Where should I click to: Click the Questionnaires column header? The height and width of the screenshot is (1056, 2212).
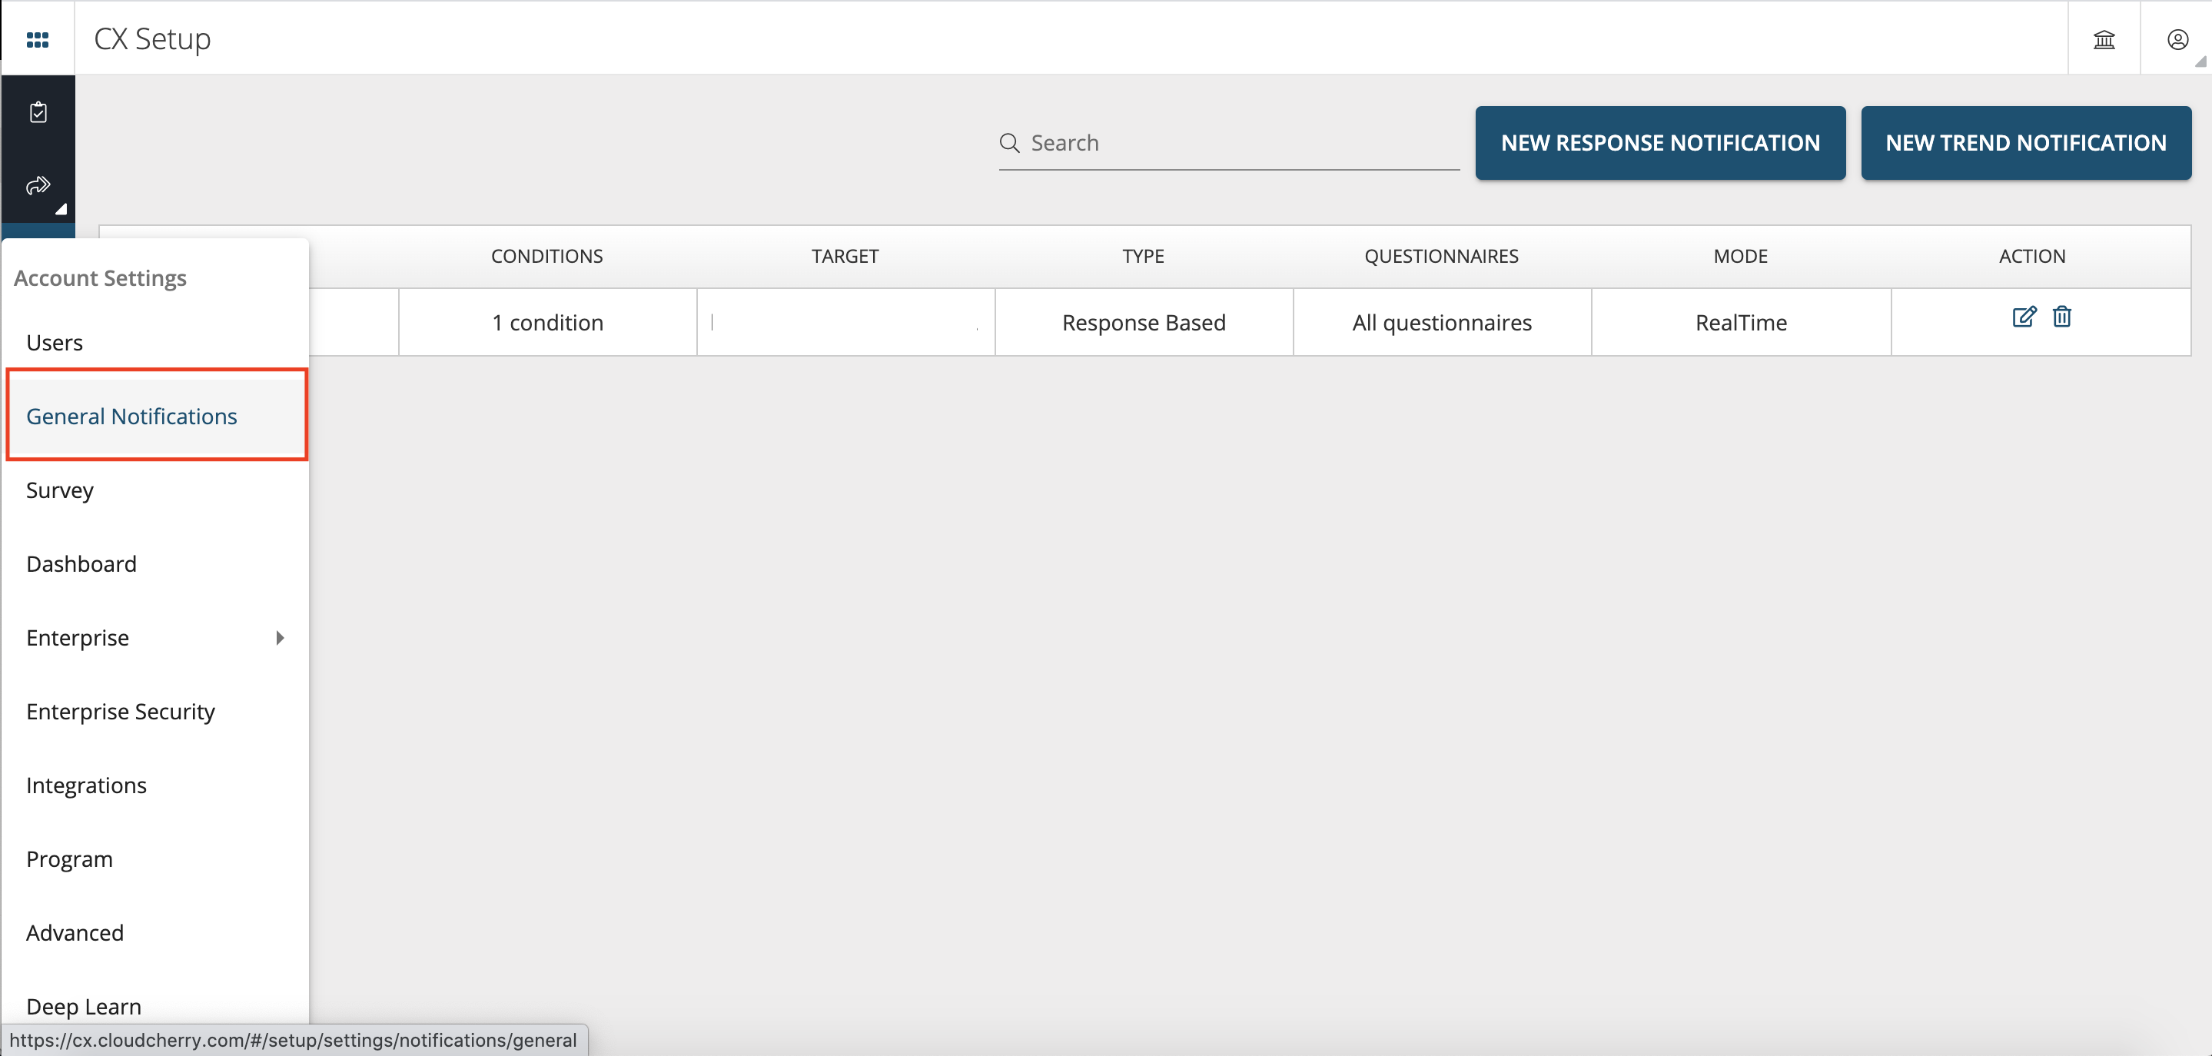coord(1441,256)
